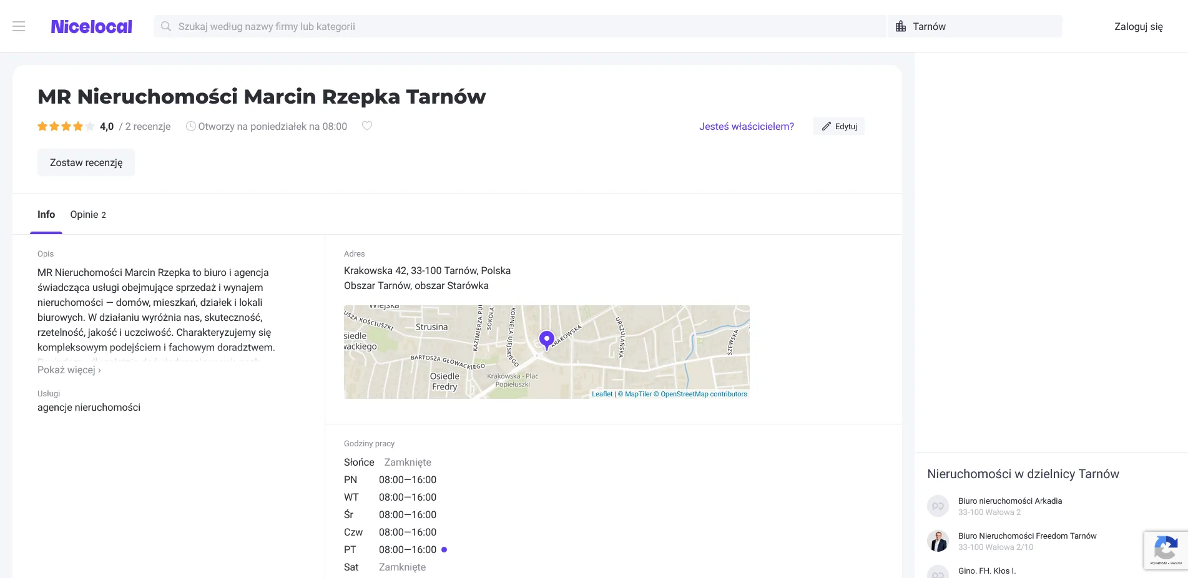
Task: Add to favorites with the heart icon
Action: pyautogui.click(x=367, y=125)
